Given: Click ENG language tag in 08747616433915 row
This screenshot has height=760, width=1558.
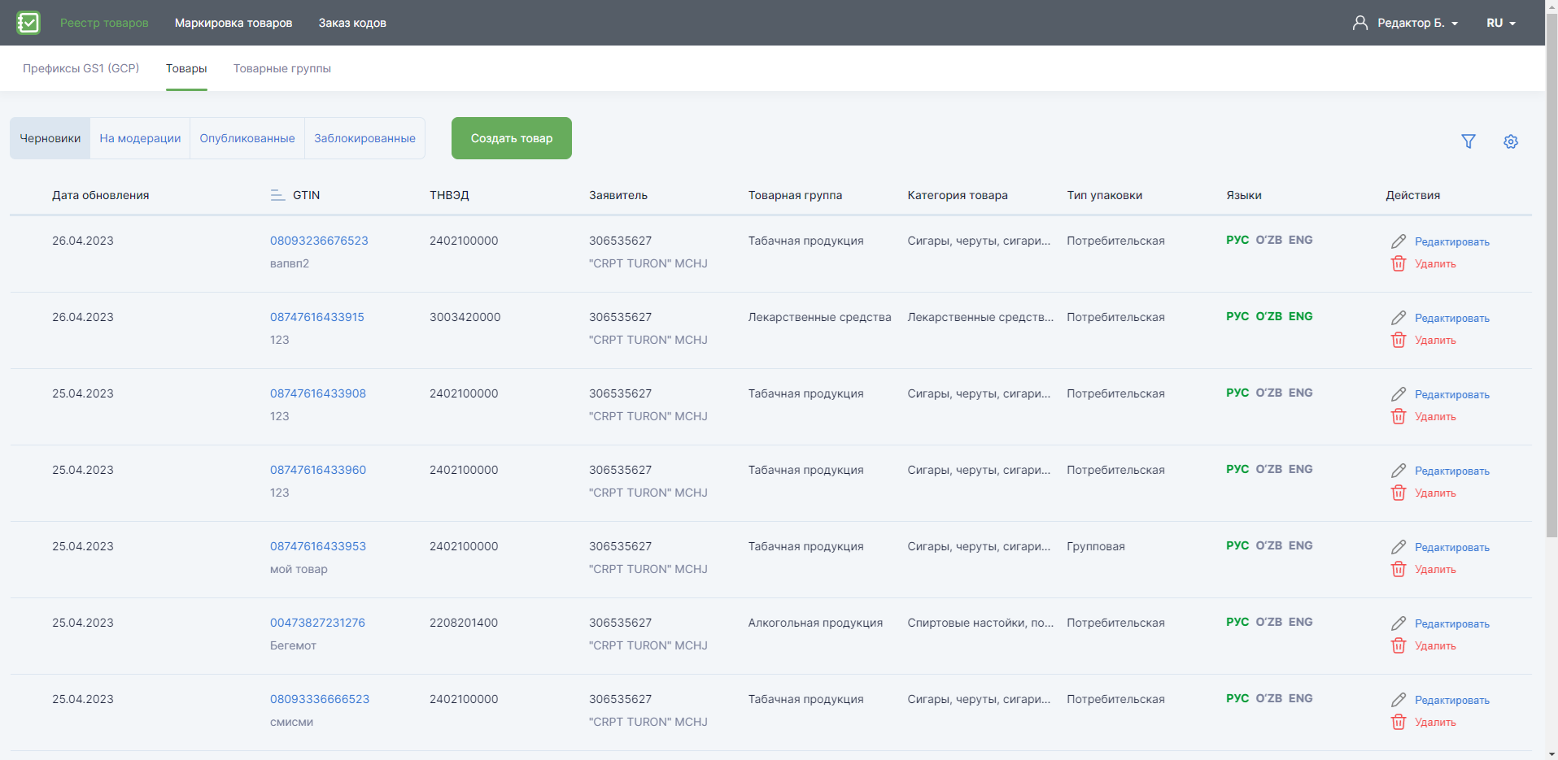Looking at the screenshot, I should [x=1300, y=316].
